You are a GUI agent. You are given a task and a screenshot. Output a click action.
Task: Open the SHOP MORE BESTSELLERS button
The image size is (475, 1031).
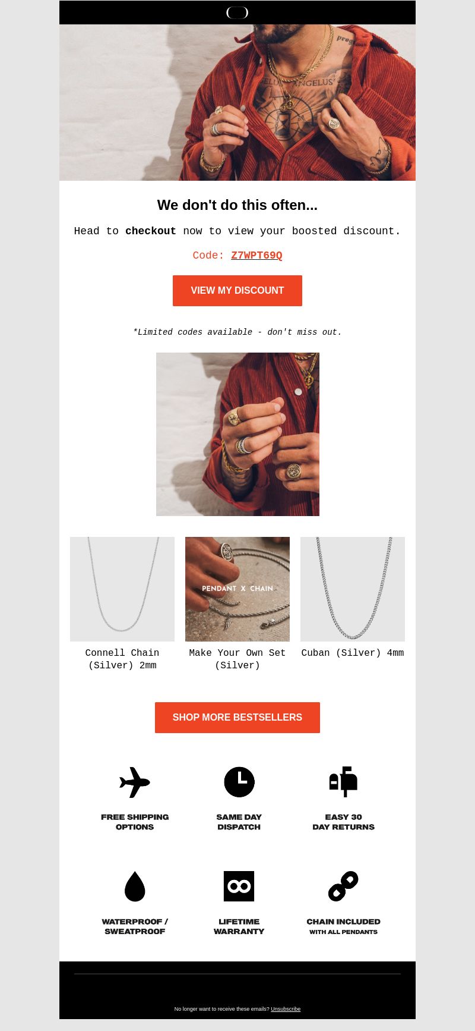(237, 718)
